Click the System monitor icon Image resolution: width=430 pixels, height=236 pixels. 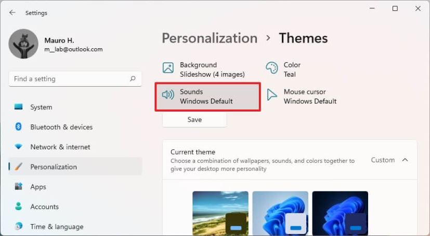tap(18, 107)
